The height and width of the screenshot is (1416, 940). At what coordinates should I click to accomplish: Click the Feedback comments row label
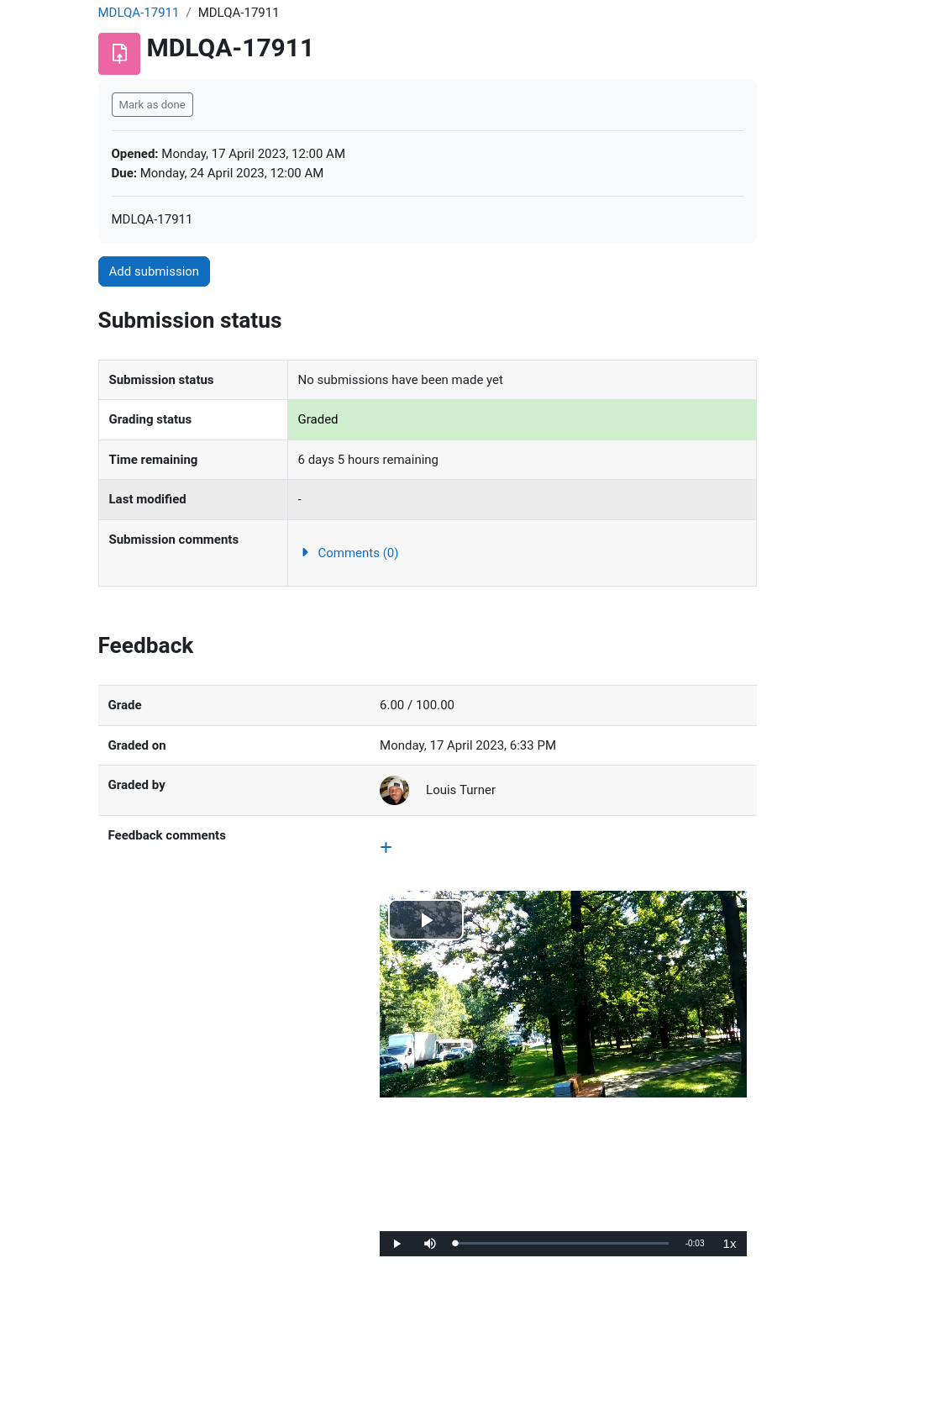pyautogui.click(x=167, y=835)
